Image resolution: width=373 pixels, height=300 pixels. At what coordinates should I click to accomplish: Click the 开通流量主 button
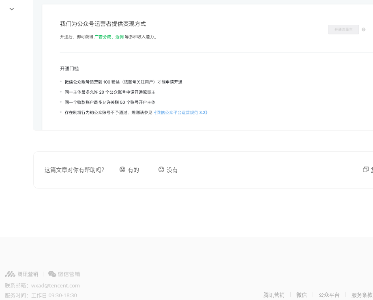[x=343, y=30]
